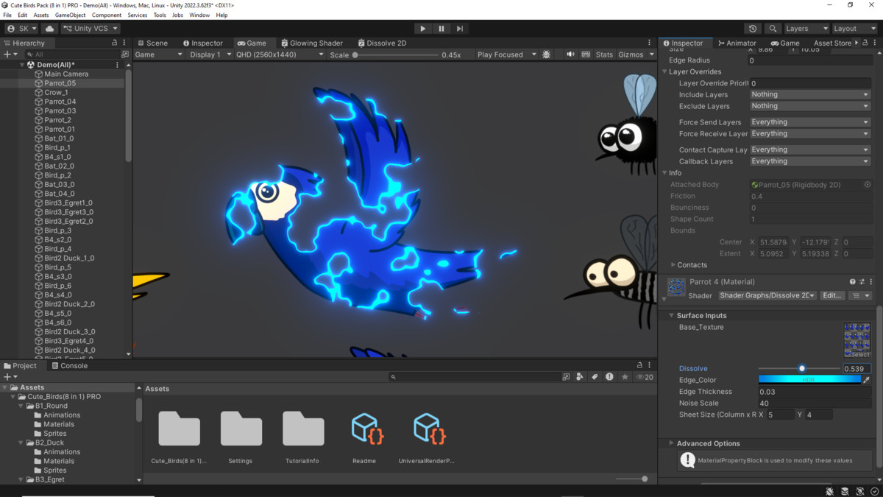The height and width of the screenshot is (497, 883).
Task: Click the Edit... shader button
Action: (831, 295)
